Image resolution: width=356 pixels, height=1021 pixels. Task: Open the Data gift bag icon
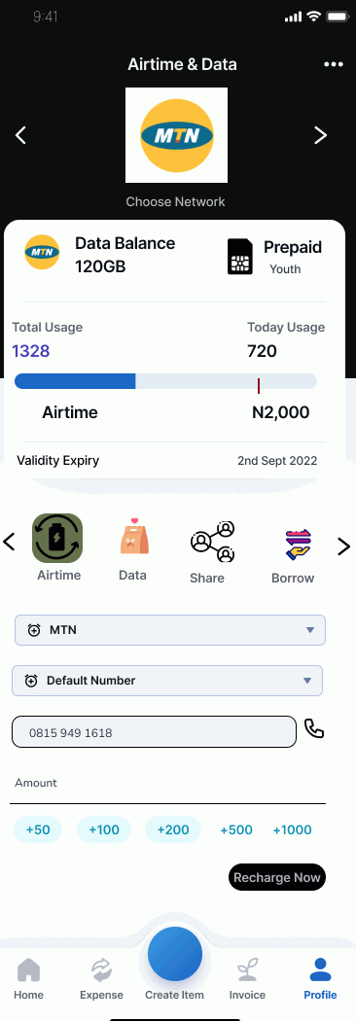tap(134, 537)
